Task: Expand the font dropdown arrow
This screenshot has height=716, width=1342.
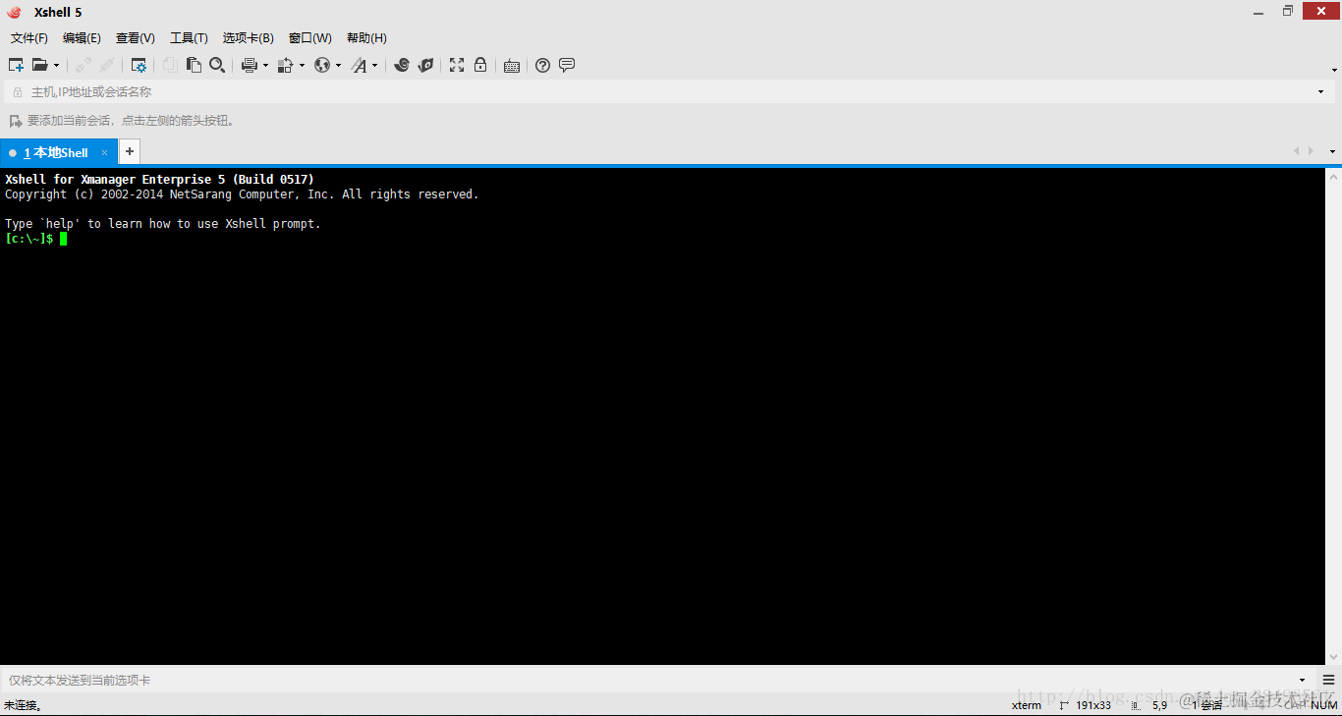Action: click(x=374, y=66)
